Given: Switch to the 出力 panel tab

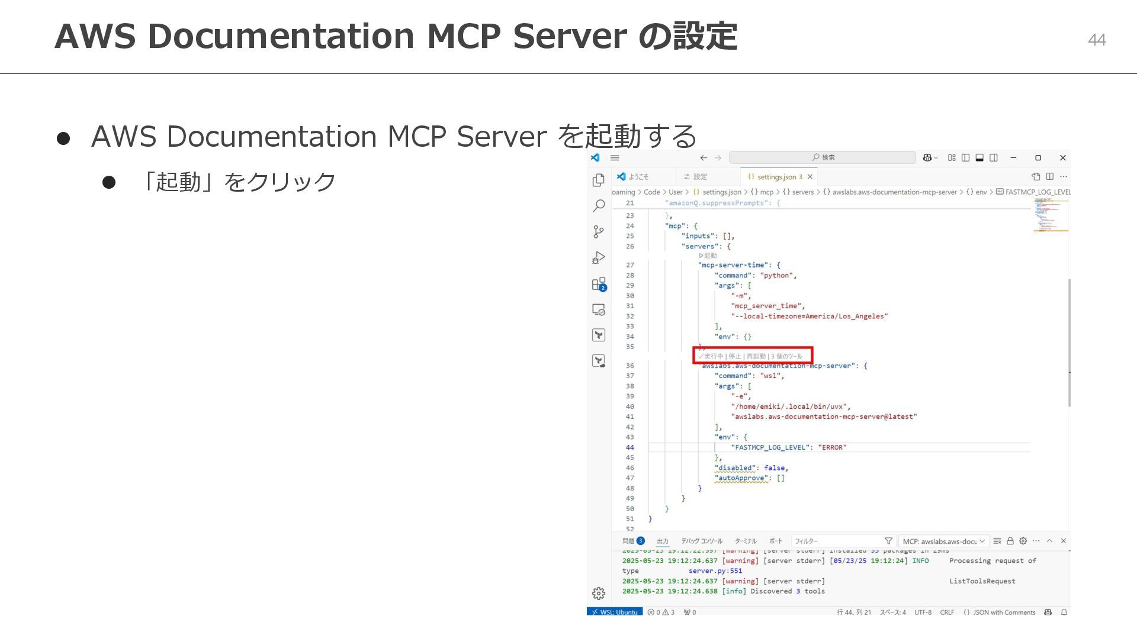Looking at the screenshot, I should point(663,541).
